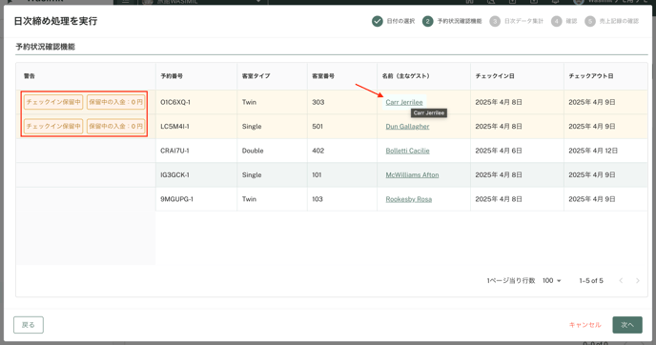The height and width of the screenshot is (345, 656).
Task: Click the 予約状況確認機能 section heading
Action: (x=45, y=47)
